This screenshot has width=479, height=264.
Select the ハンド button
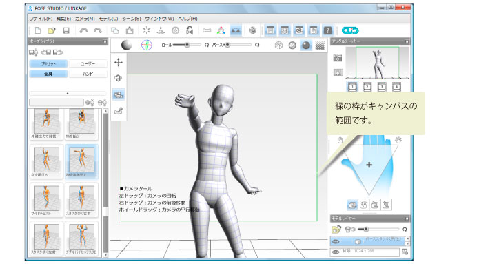[x=88, y=74]
